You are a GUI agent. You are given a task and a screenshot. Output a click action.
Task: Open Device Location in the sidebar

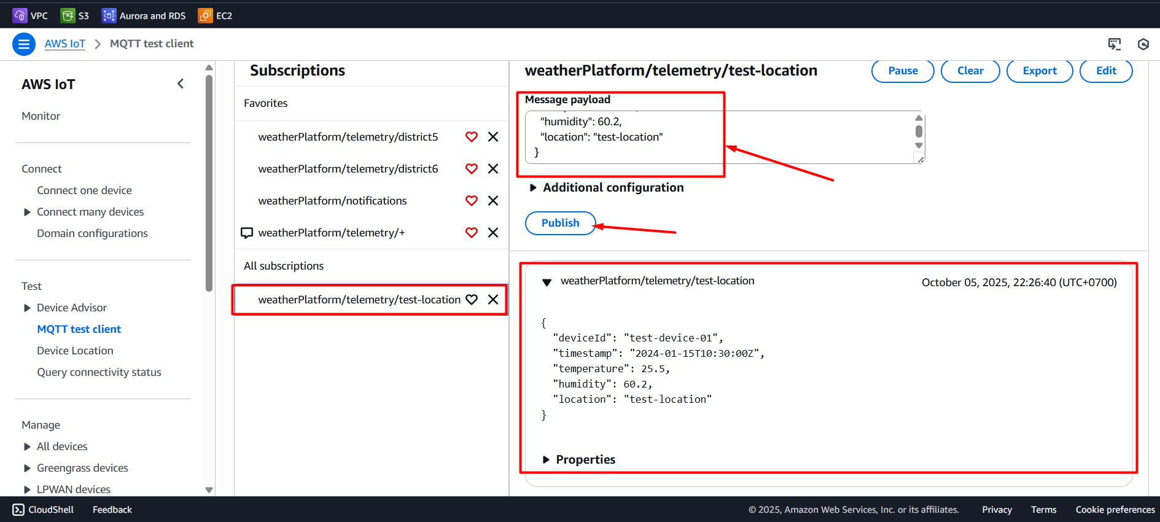(75, 351)
